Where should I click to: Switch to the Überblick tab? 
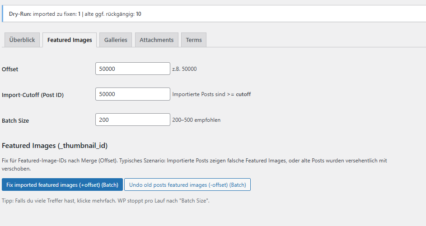click(x=22, y=40)
